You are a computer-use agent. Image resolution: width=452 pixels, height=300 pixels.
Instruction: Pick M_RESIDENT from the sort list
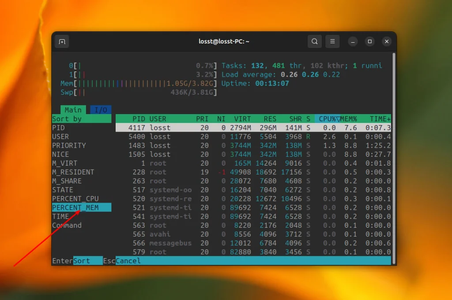point(73,172)
